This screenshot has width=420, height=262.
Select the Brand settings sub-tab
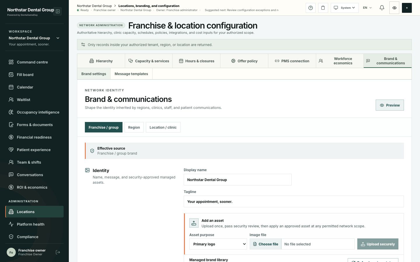pyautogui.click(x=94, y=74)
